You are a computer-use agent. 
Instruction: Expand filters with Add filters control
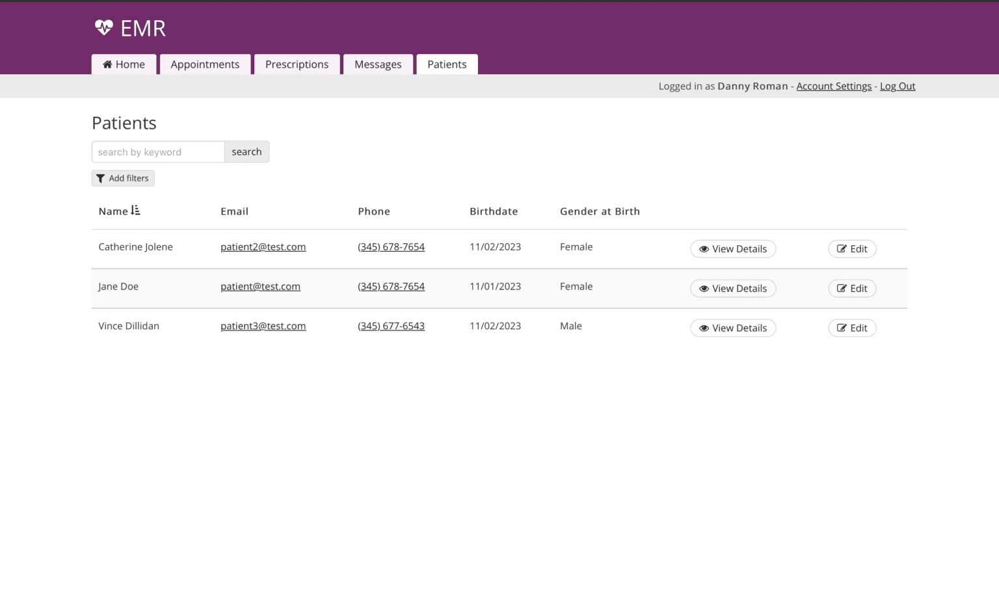click(x=123, y=178)
